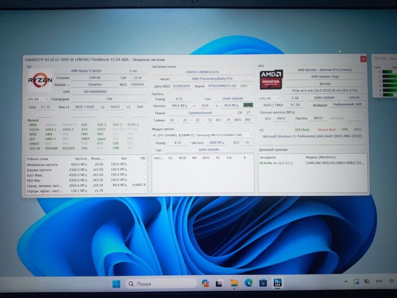Click the tRAS timings column header
Screen dimensions: 397x298
(206, 158)
